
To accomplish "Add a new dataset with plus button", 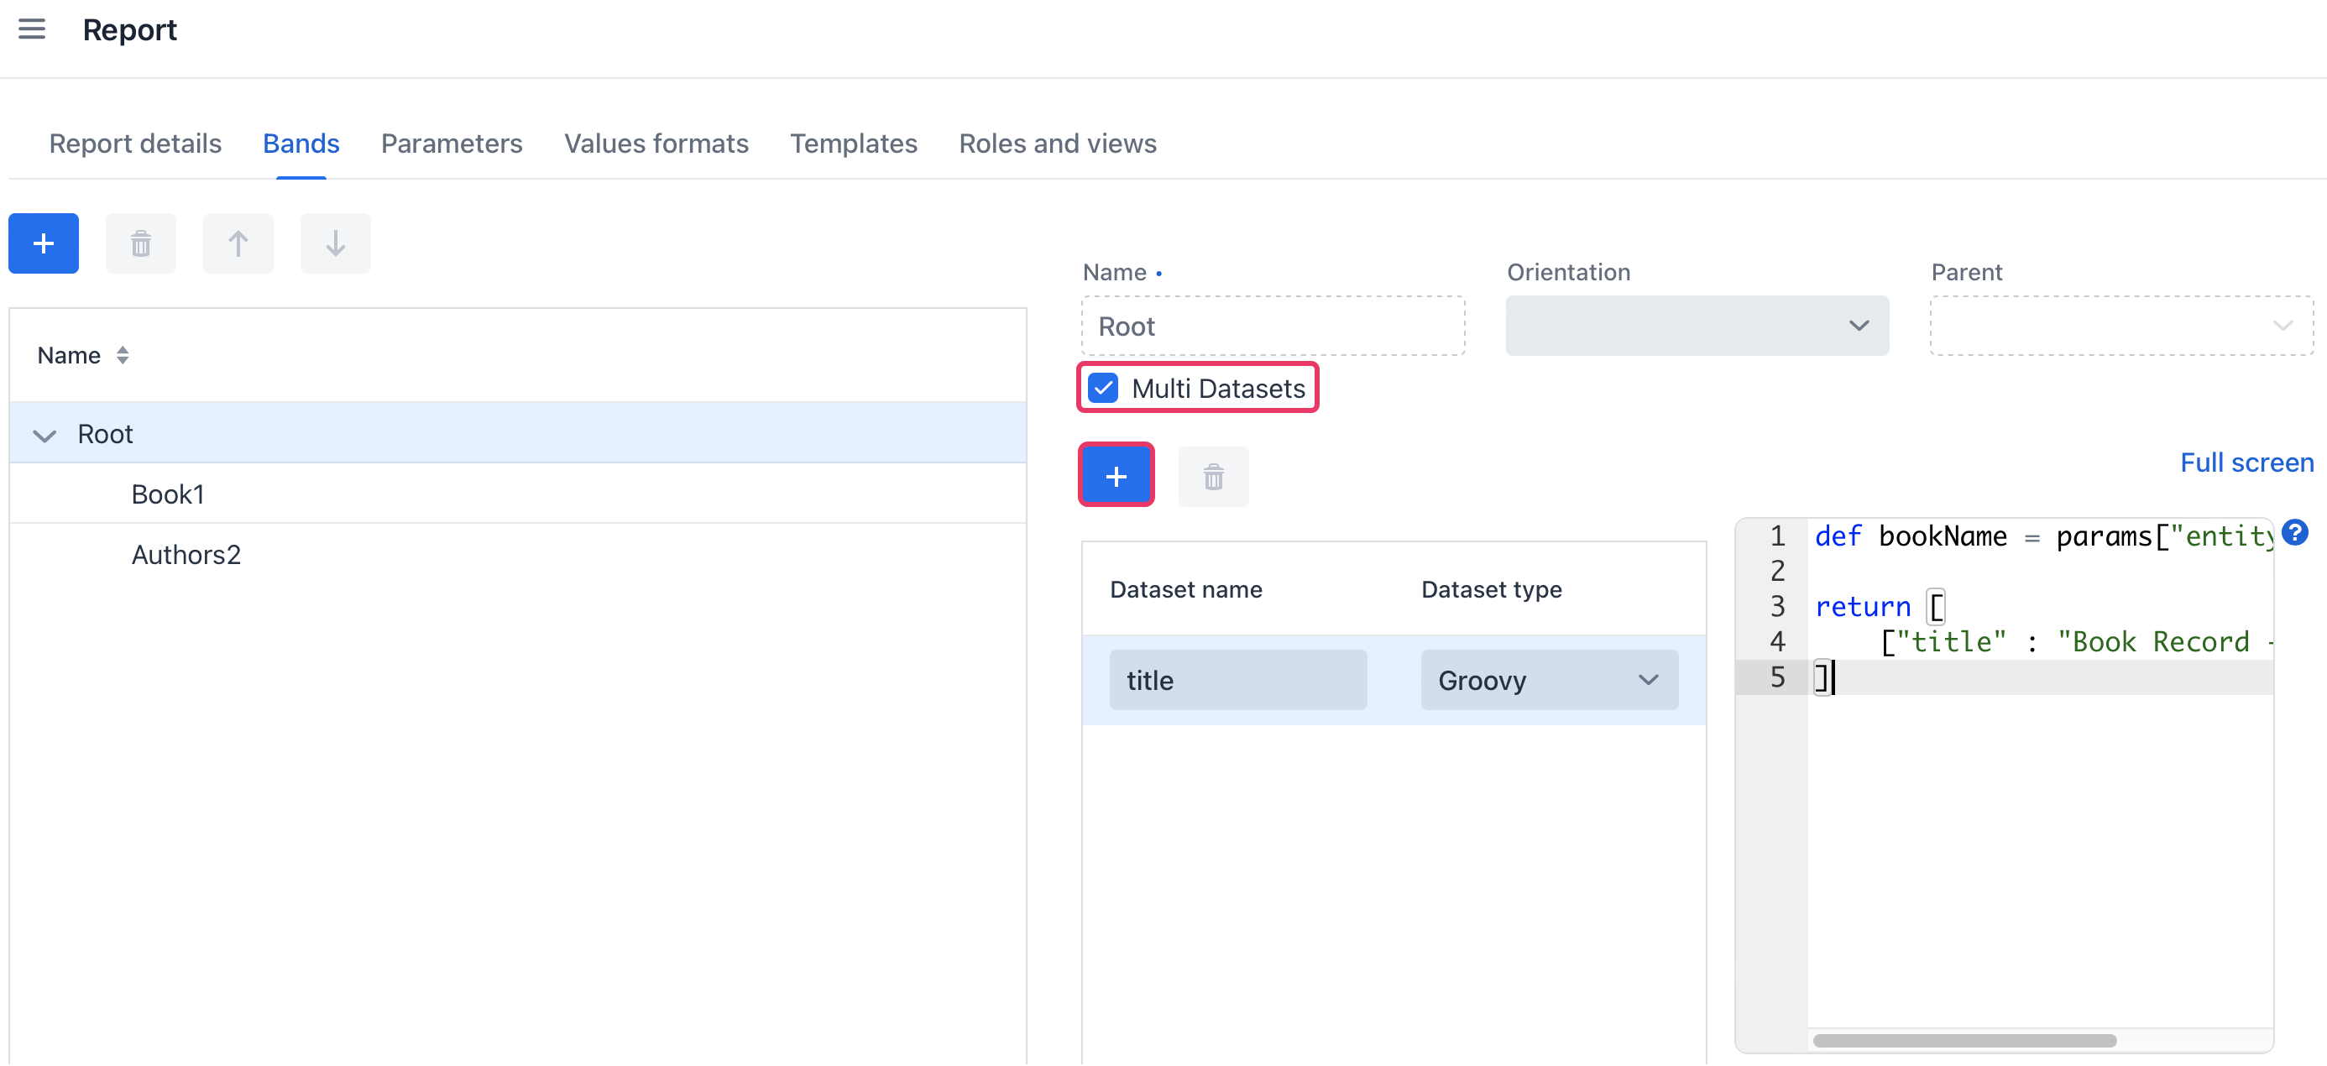I will click(x=1116, y=475).
